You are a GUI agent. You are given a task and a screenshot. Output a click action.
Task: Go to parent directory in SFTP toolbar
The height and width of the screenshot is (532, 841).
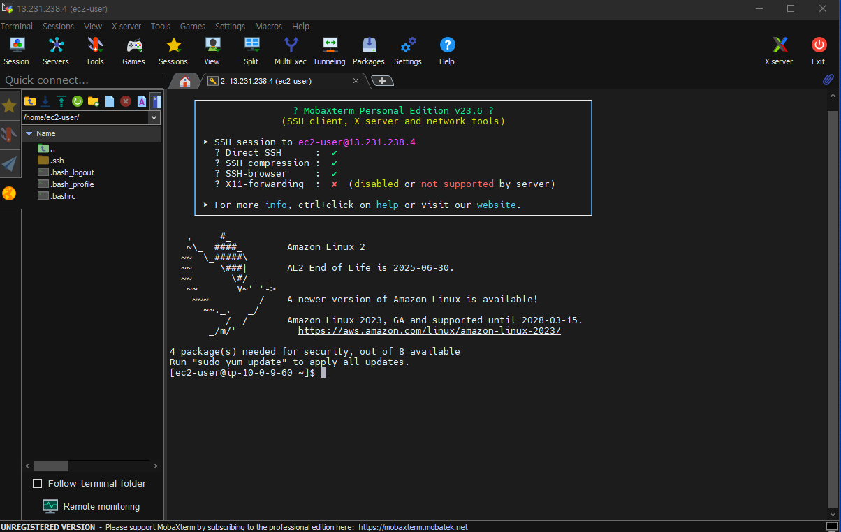click(x=30, y=101)
